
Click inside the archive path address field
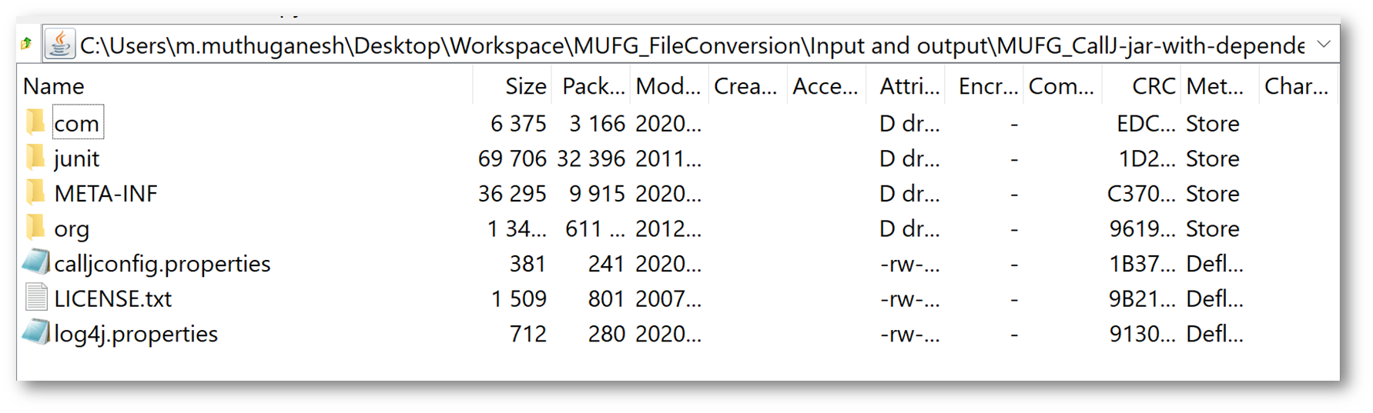pyautogui.click(x=692, y=45)
